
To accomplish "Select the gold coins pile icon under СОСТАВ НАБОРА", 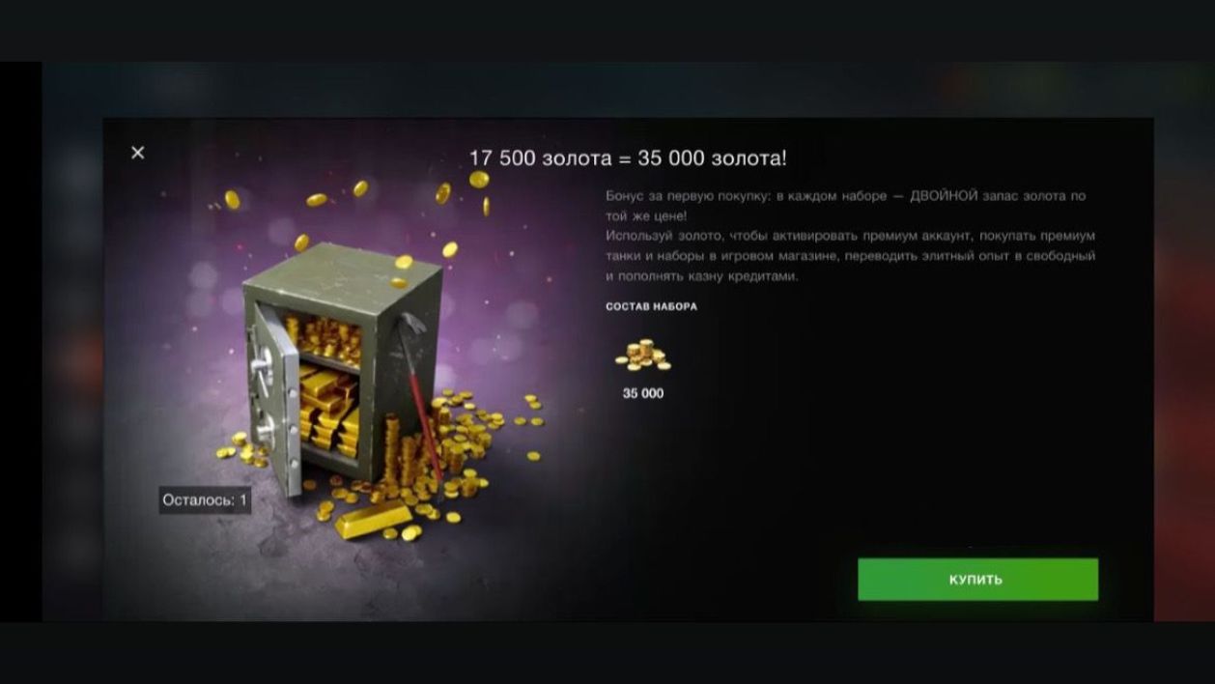I will (643, 356).
